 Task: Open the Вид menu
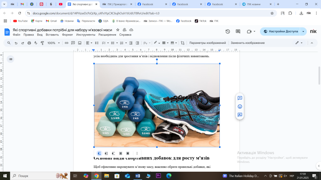pyautogui.click(x=40, y=35)
